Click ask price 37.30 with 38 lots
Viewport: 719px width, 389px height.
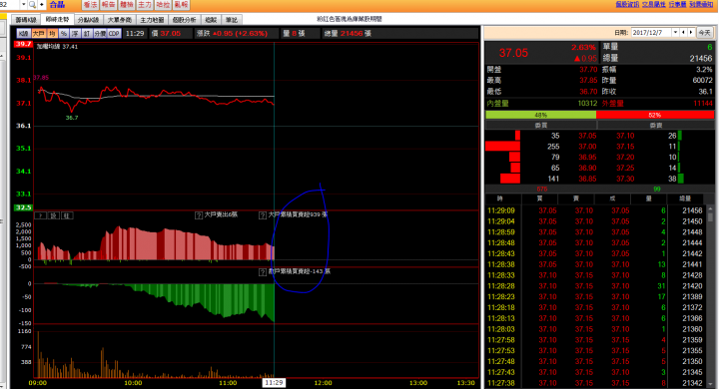[625, 179]
